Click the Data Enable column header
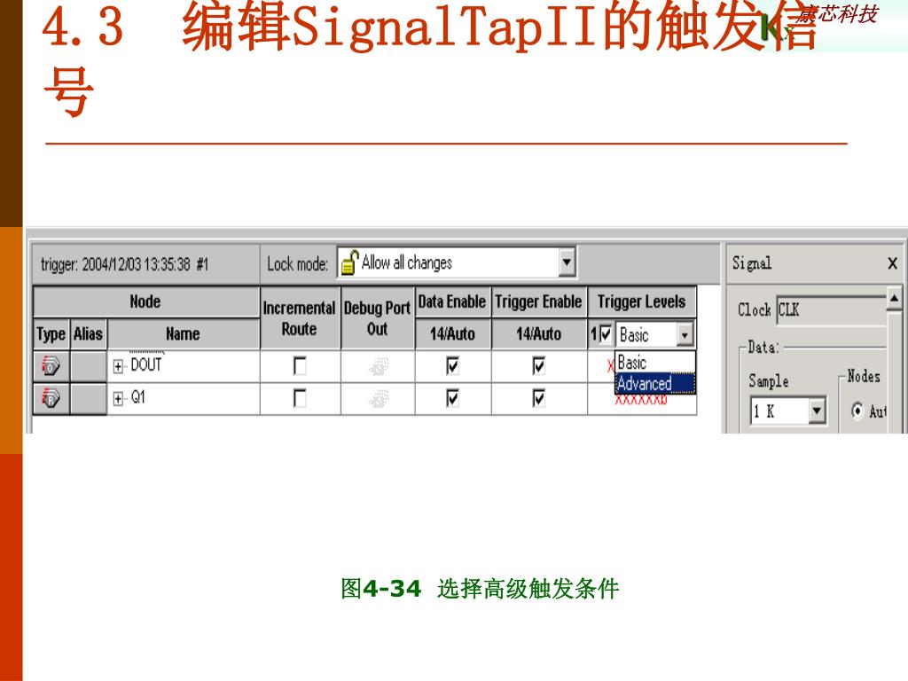The width and height of the screenshot is (908, 681). [x=452, y=301]
